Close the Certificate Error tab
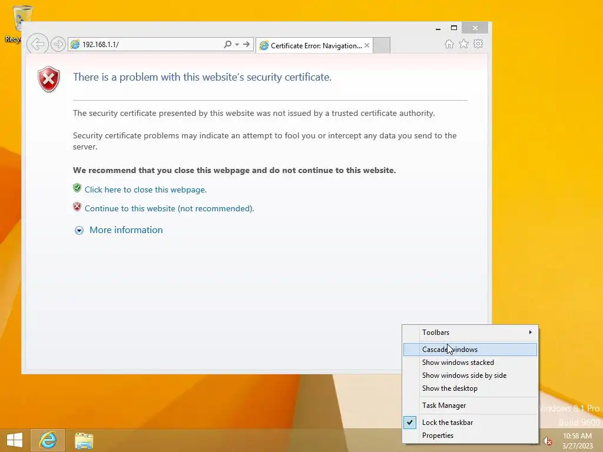The height and width of the screenshot is (452, 603). click(367, 45)
